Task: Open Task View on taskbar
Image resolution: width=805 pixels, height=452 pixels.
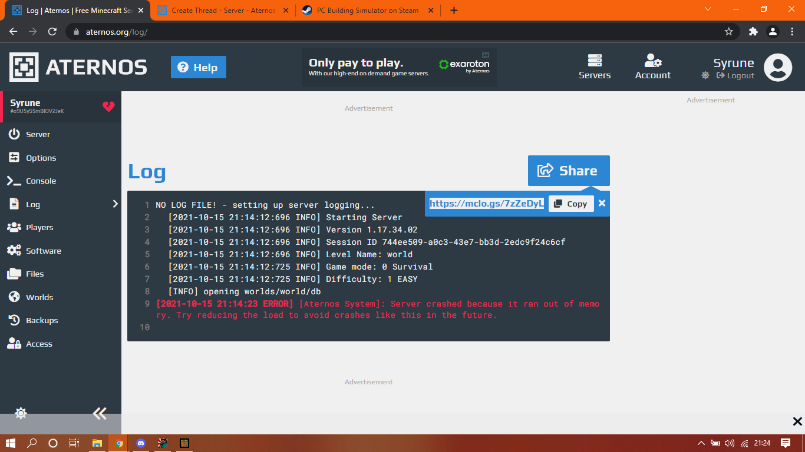Action: [74, 443]
